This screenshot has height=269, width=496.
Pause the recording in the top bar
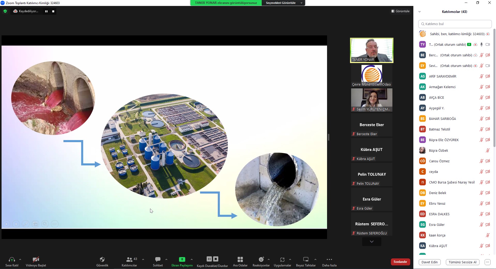click(46, 11)
